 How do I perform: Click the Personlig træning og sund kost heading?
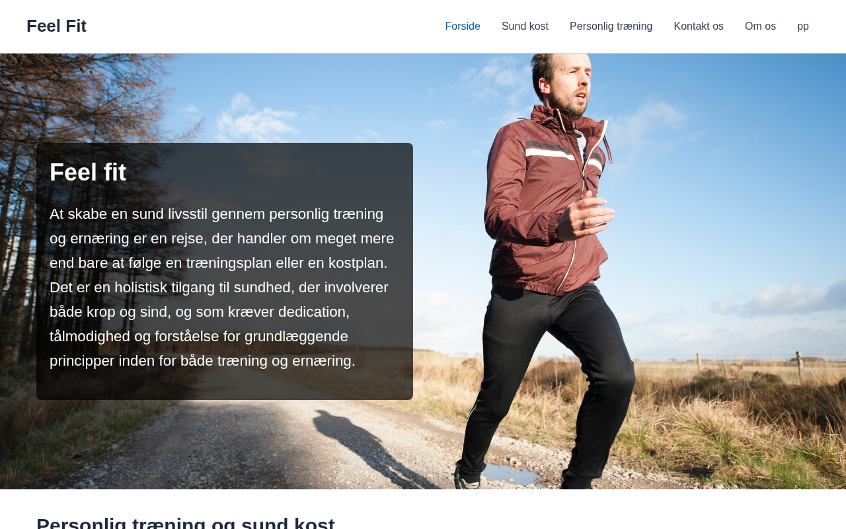coord(186,522)
